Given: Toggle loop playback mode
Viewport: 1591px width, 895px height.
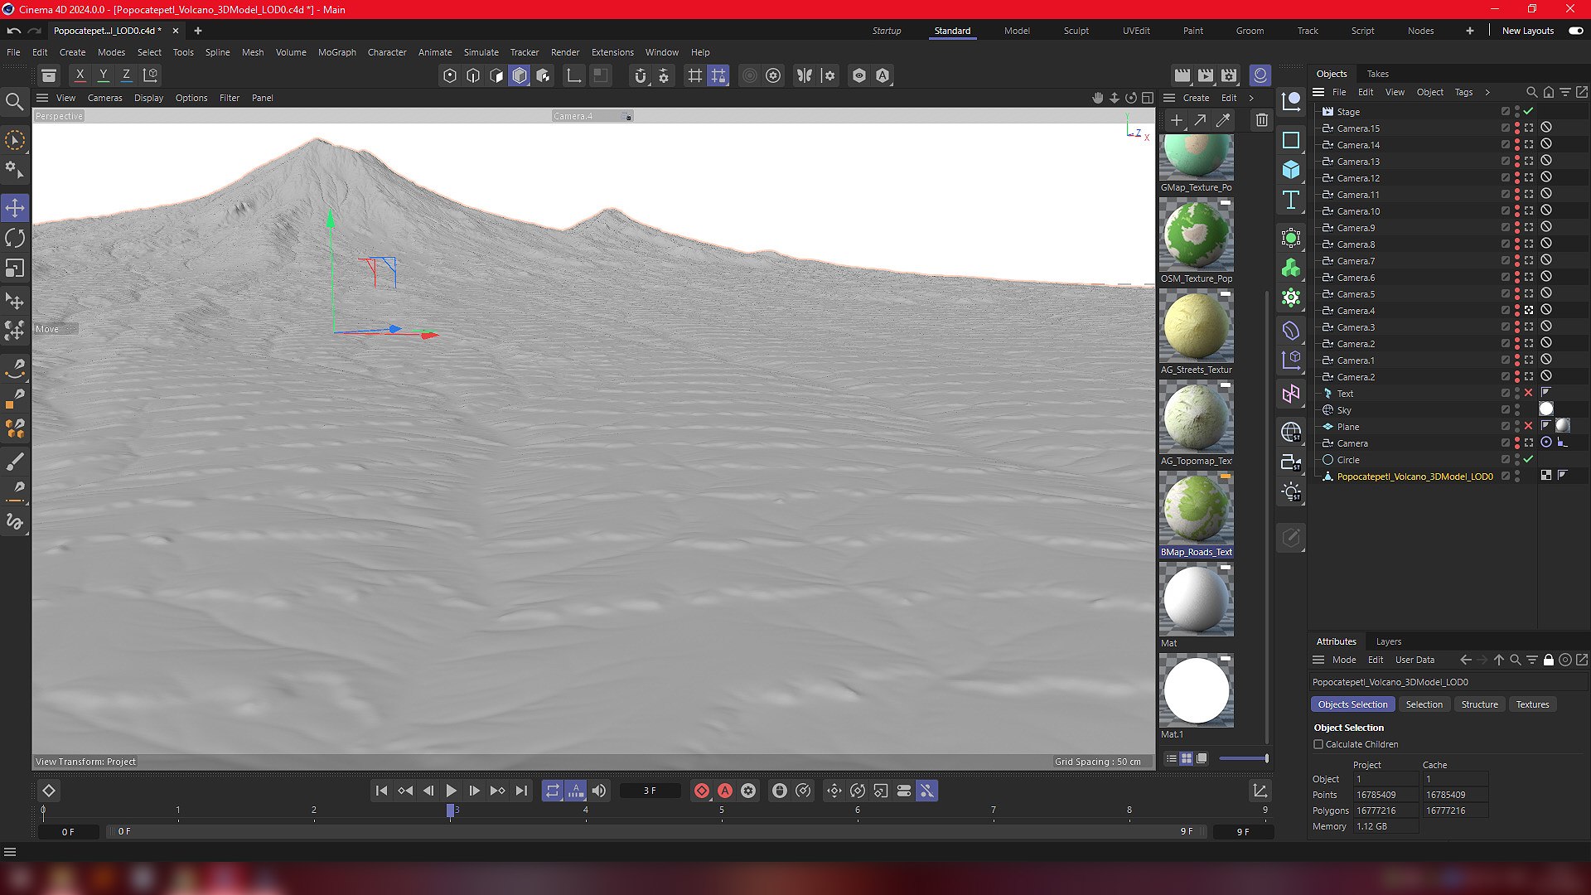Looking at the screenshot, I should coord(553,791).
